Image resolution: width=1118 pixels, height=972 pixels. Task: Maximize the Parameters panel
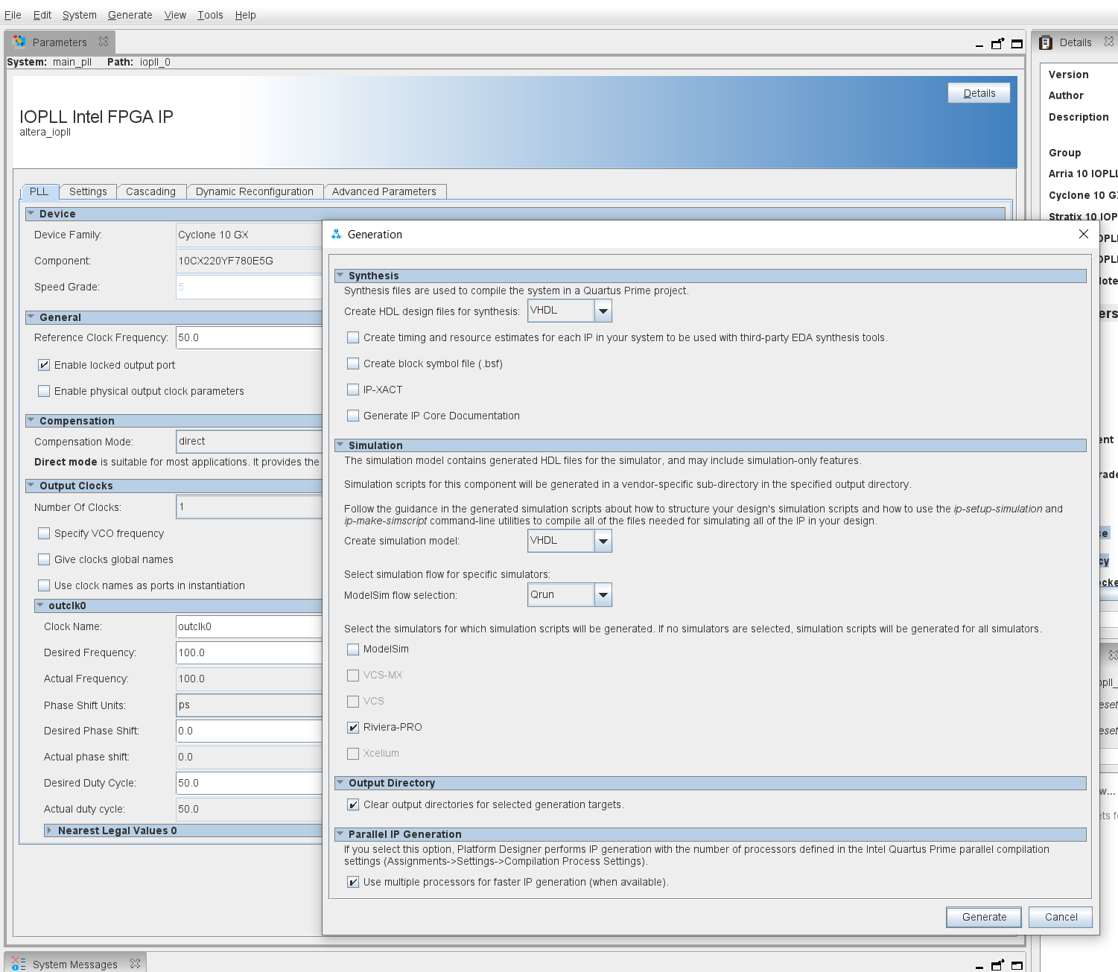point(1017,44)
